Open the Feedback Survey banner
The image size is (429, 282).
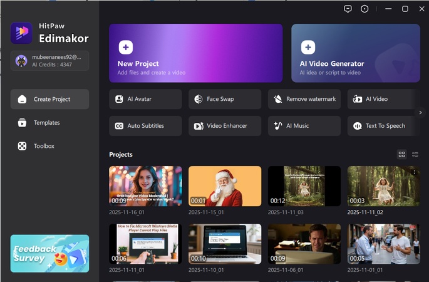click(x=49, y=254)
